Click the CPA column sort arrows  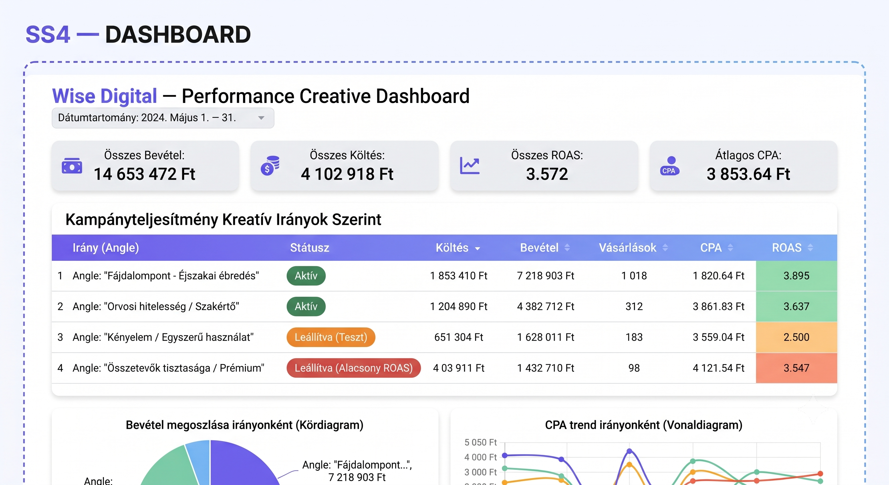point(730,248)
